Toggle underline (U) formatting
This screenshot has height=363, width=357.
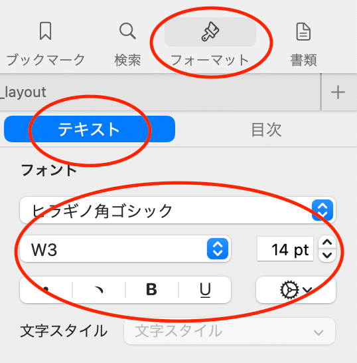205,289
